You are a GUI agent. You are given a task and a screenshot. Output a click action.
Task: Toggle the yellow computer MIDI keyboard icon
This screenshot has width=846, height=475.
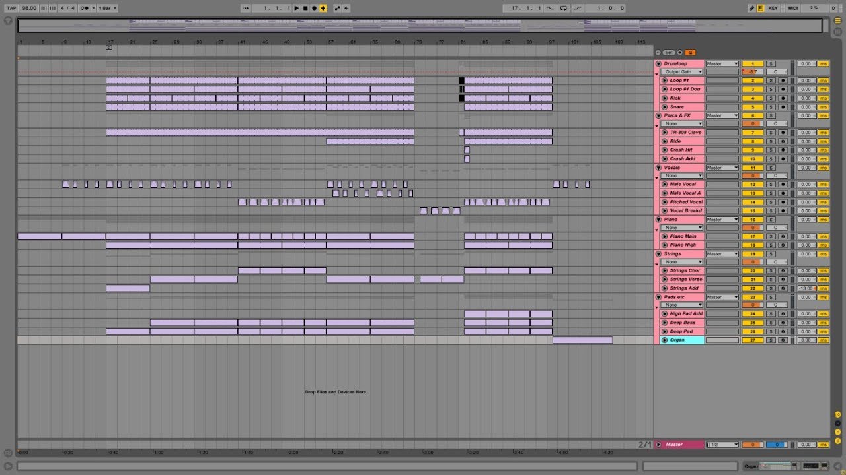(761, 8)
